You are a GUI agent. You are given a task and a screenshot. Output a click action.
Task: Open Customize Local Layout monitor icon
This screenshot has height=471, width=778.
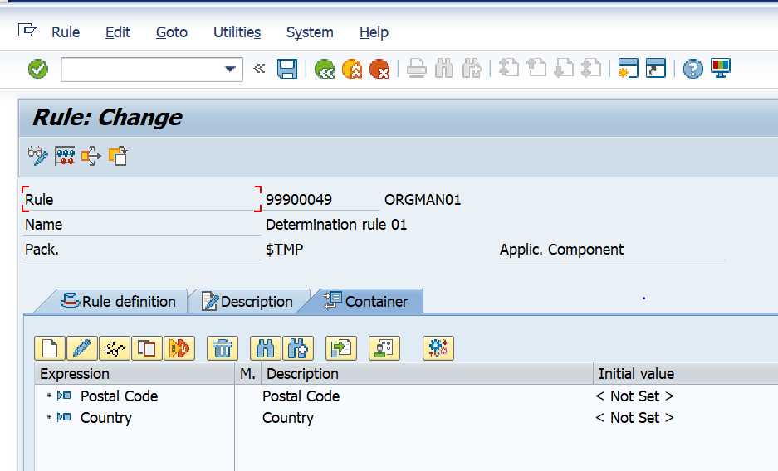[x=721, y=69]
